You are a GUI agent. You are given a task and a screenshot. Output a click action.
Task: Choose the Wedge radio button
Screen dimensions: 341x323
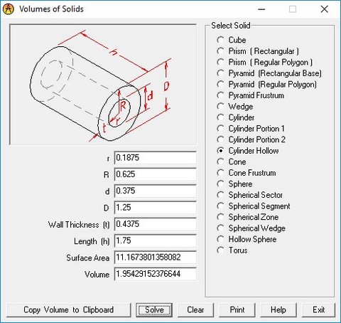tap(235, 106)
